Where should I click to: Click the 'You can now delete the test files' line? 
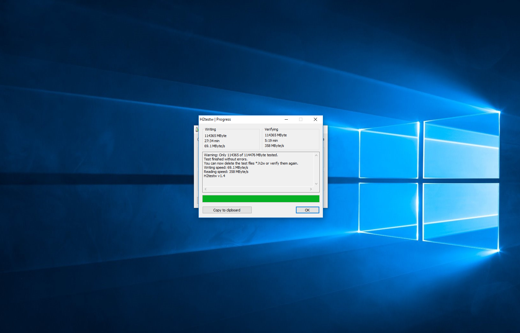click(x=251, y=163)
